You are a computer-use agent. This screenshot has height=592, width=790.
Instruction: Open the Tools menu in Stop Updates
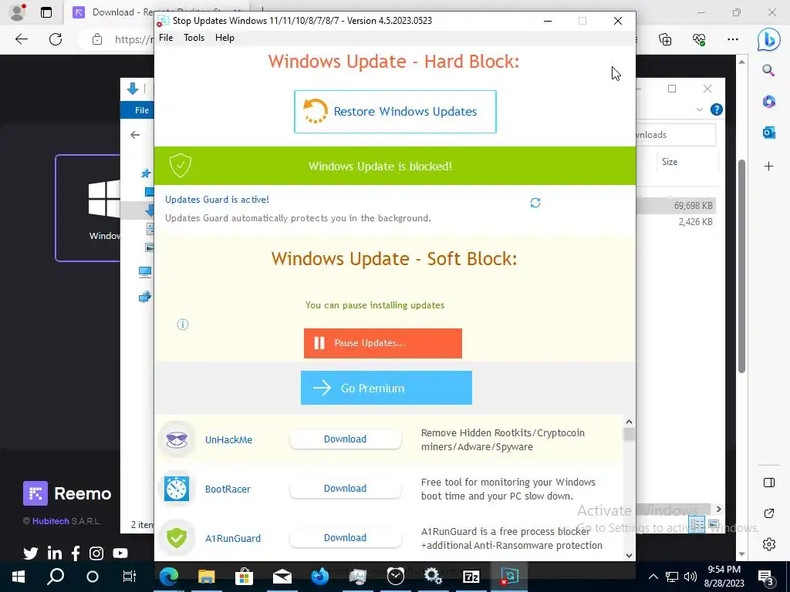point(194,38)
